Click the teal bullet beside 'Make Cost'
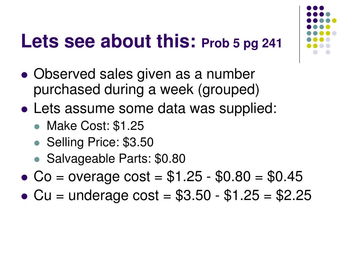Screen dimensions: 344x258 click(37, 127)
